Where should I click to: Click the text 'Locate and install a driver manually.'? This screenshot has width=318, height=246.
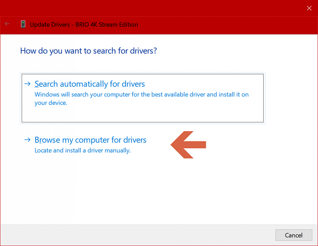83,150
